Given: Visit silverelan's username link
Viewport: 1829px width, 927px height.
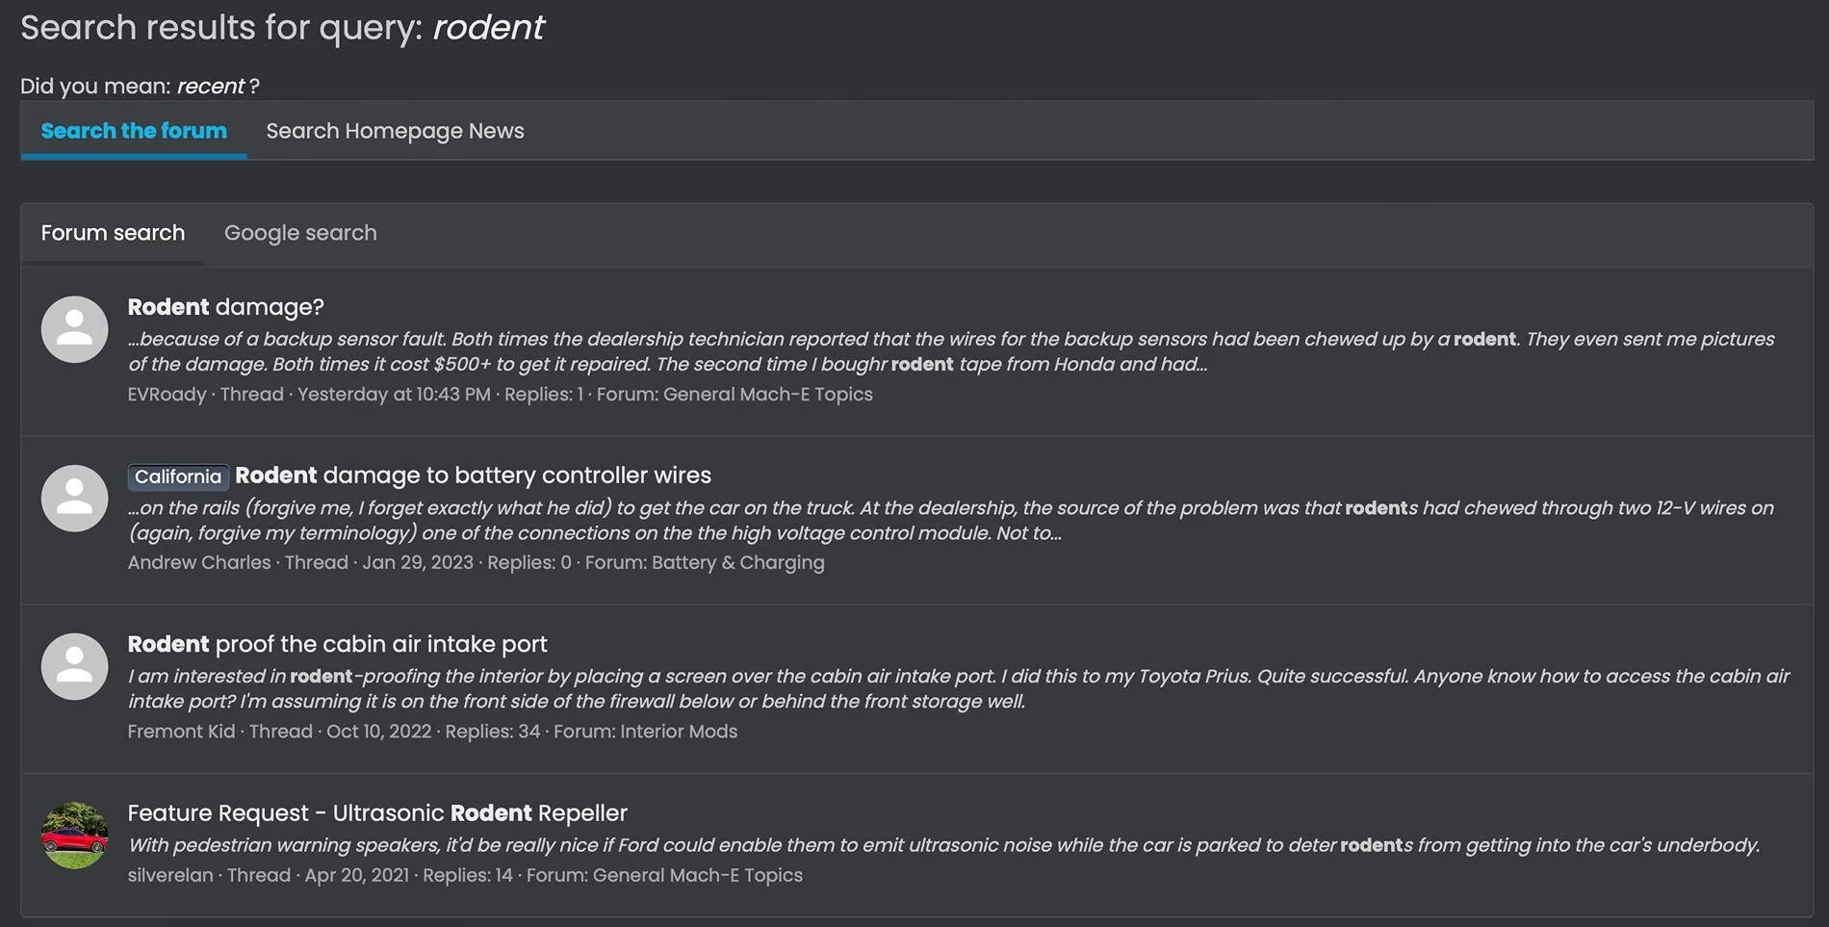Looking at the screenshot, I should click(170, 875).
